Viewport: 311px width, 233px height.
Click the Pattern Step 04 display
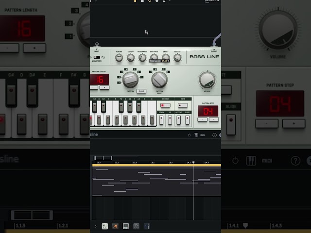point(208,111)
